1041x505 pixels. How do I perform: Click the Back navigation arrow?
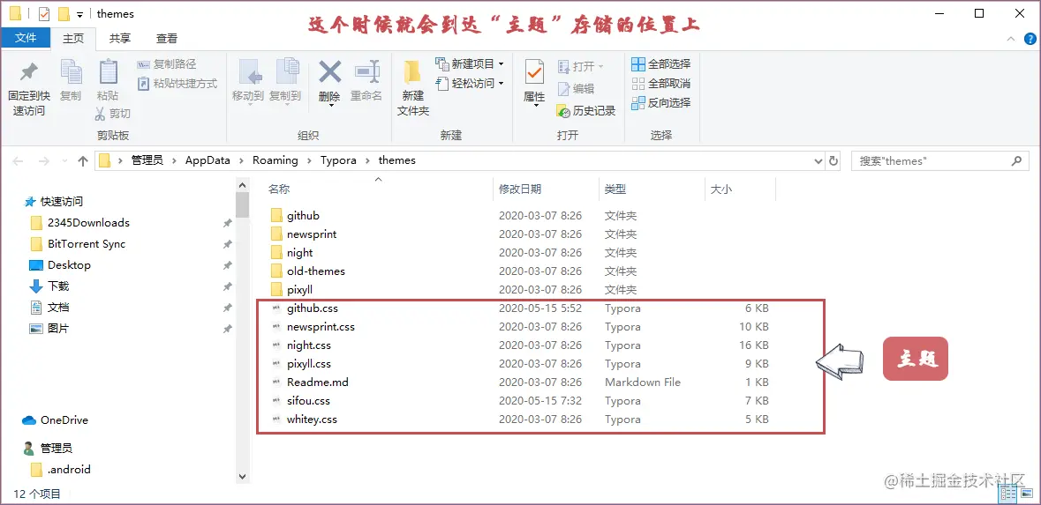[x=19, y=161]
